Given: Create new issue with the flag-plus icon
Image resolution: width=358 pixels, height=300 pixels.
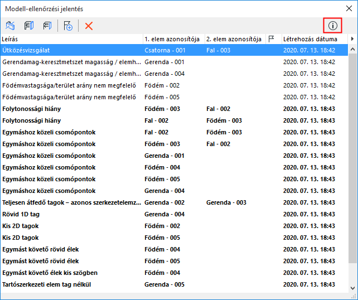Looking at the screenshot, I should (68, 26).
